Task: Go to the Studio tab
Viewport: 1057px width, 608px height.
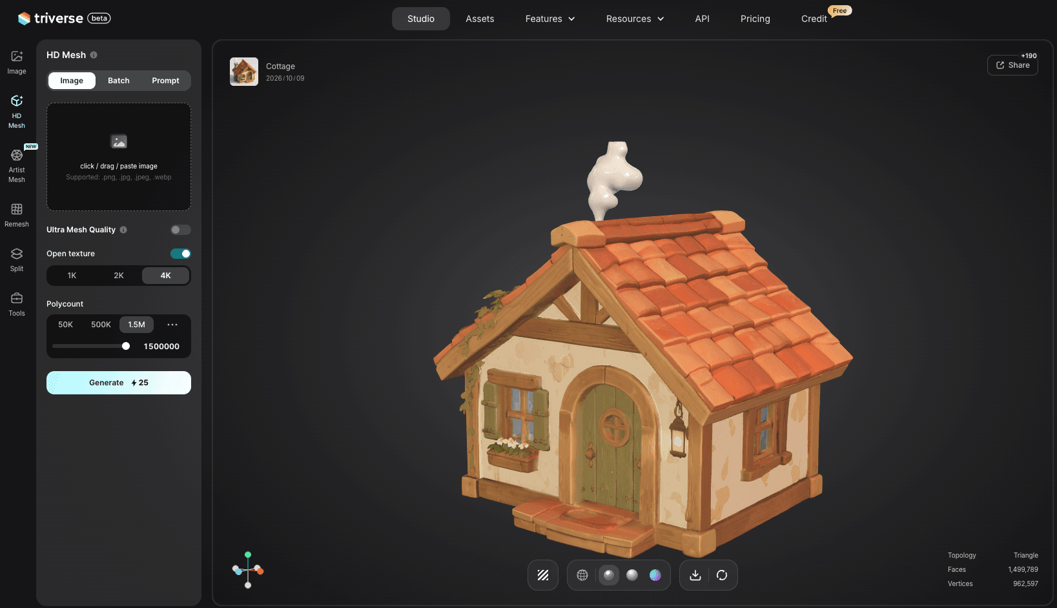Action: pyautogui.click(x=421, y=19)
